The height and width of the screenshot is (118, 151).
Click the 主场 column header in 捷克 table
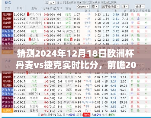[34, 8]
